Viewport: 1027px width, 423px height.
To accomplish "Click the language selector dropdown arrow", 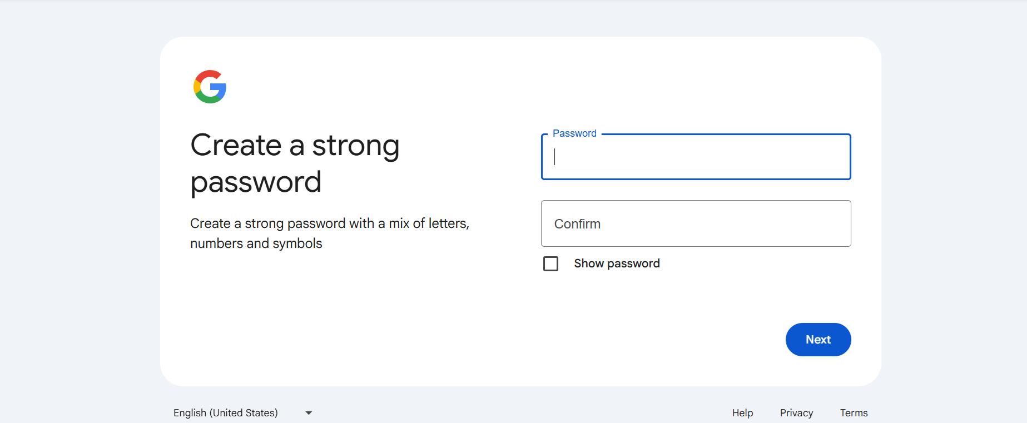I will tap(309, 413).
